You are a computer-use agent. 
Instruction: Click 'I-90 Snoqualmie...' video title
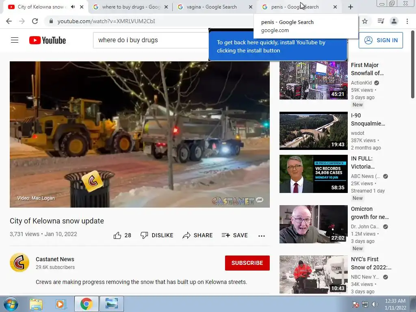pyautogui.click(x=368, y=119)
